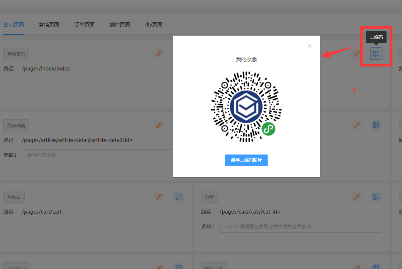Close the 我的收藏 QR code dialog
This screenshot has height=269, width=402.
[x=310, y=46]
